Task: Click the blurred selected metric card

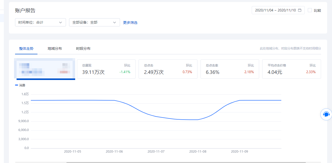Action: click(45, 69)
